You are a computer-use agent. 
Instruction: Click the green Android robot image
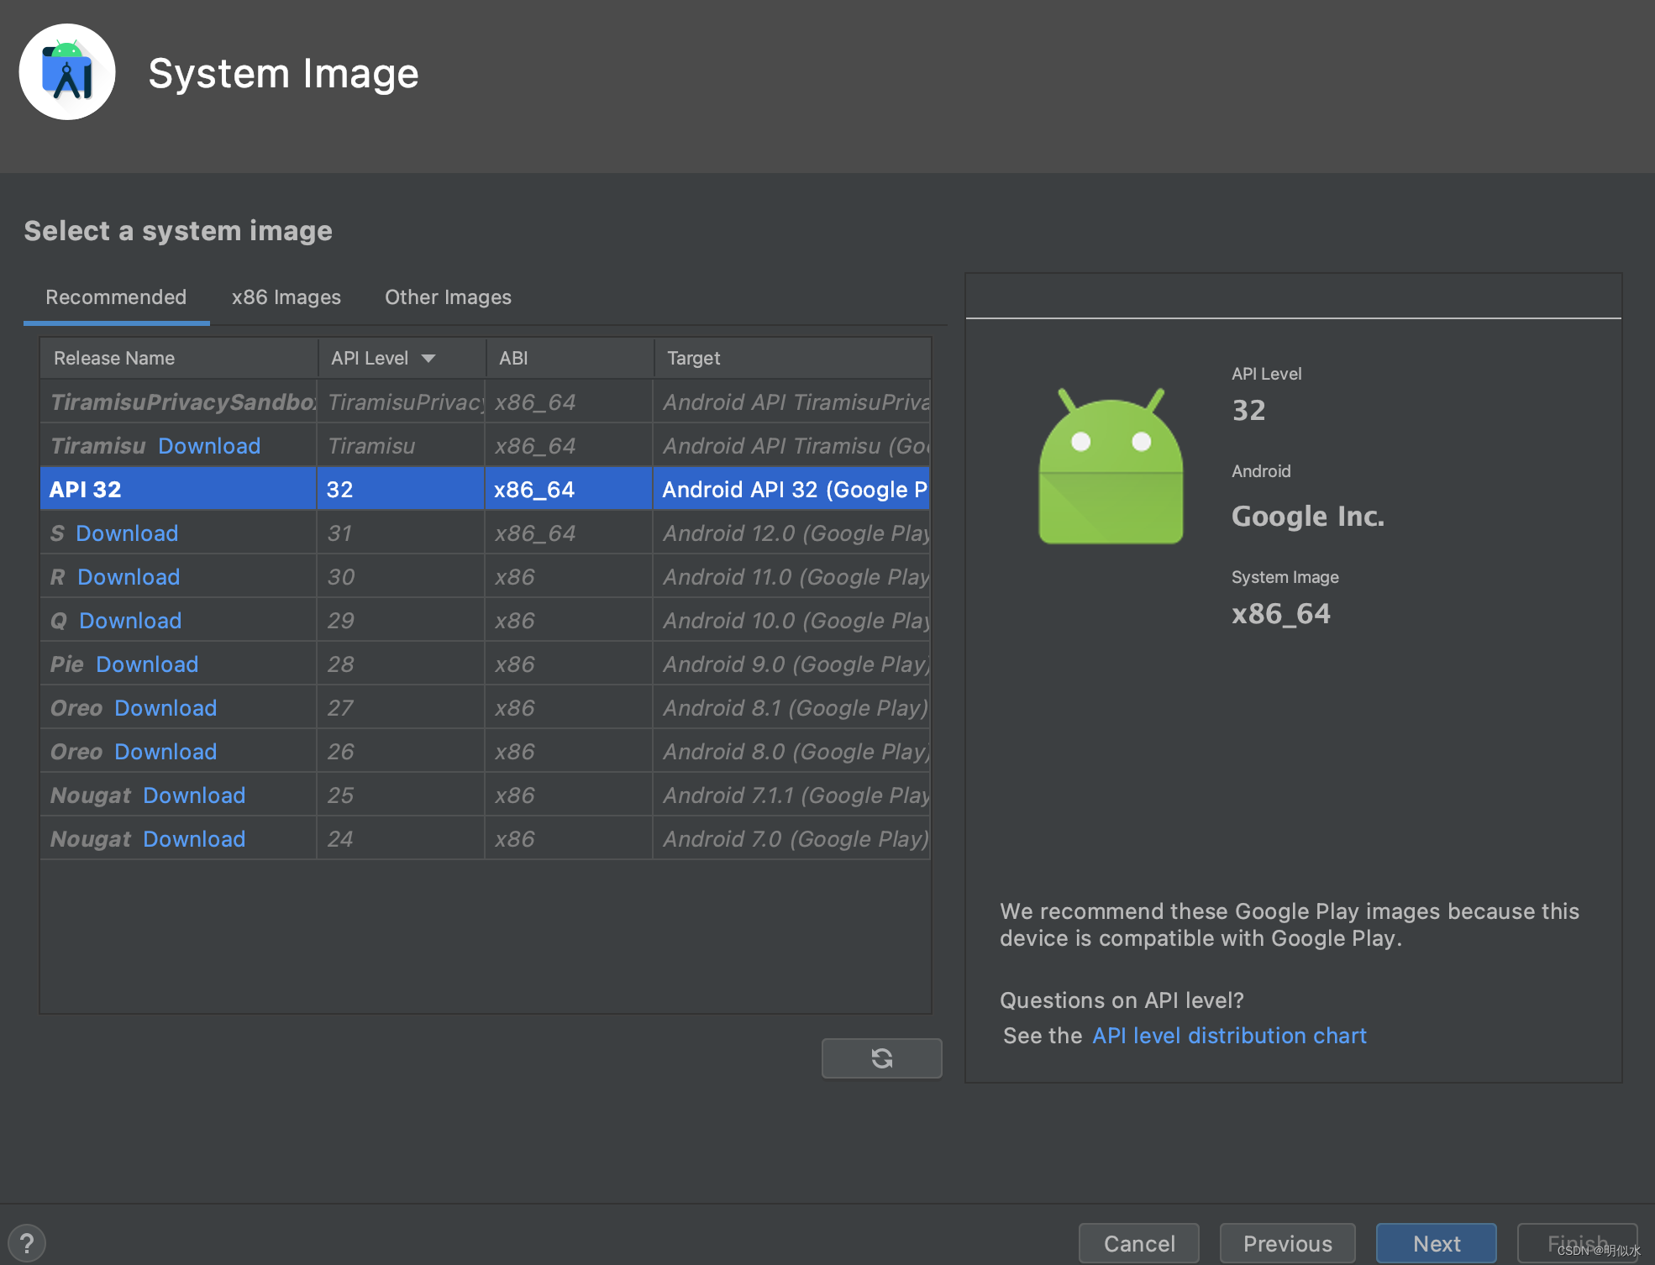pos(1111,467)
